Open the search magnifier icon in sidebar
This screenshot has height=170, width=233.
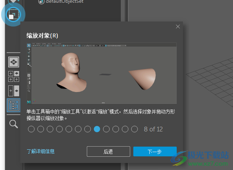[x=14, y=124]
